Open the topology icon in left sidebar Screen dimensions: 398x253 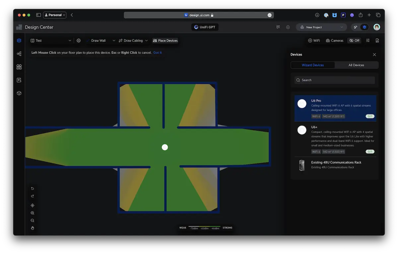click(x=19, y=54)
